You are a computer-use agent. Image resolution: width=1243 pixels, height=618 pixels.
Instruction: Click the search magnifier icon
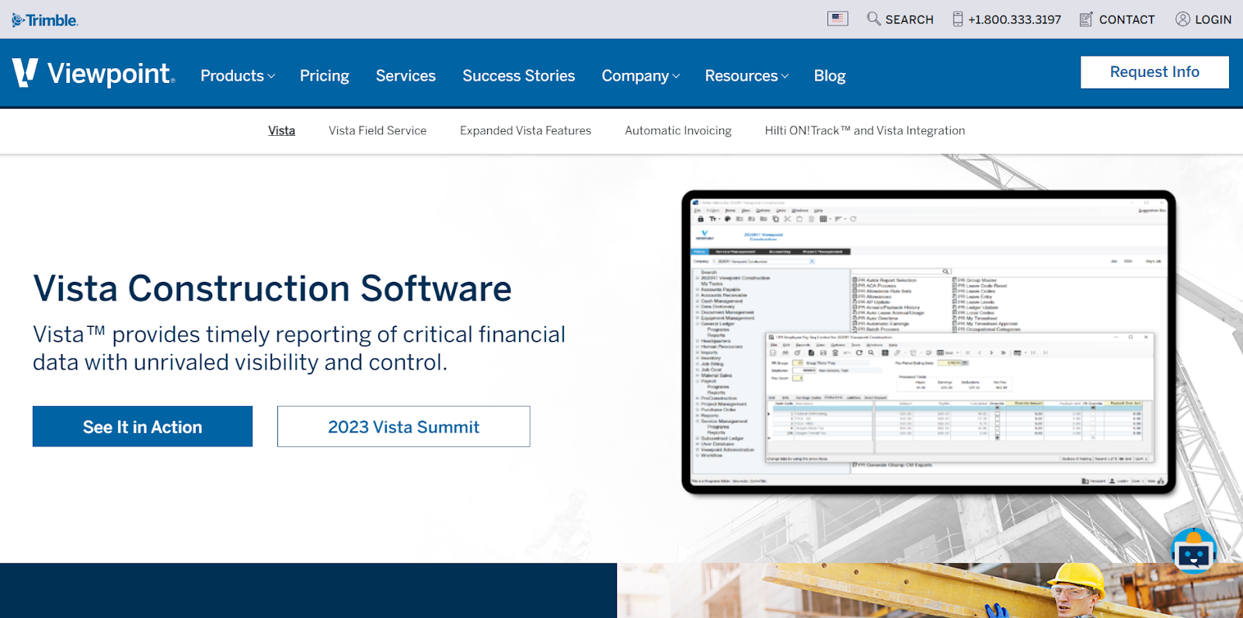click(874, 19)
